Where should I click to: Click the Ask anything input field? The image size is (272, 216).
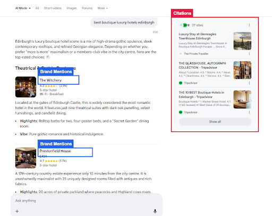click(87, 201)
